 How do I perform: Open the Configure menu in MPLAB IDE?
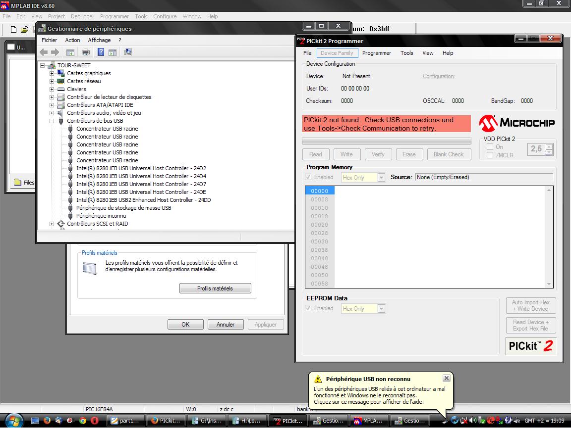coord(165,16)
